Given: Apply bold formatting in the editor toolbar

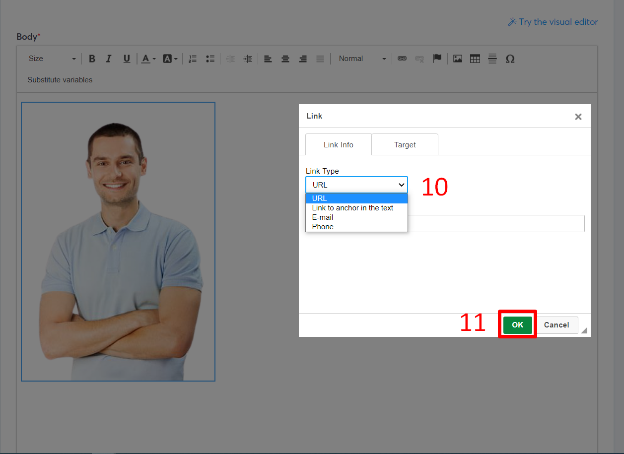Looking at the screenshot, I should click(92, 59).
